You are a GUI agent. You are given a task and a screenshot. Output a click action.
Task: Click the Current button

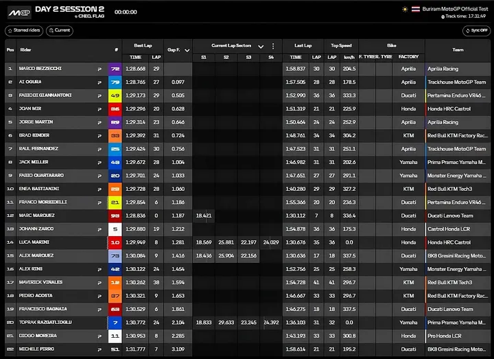[60, 31]
